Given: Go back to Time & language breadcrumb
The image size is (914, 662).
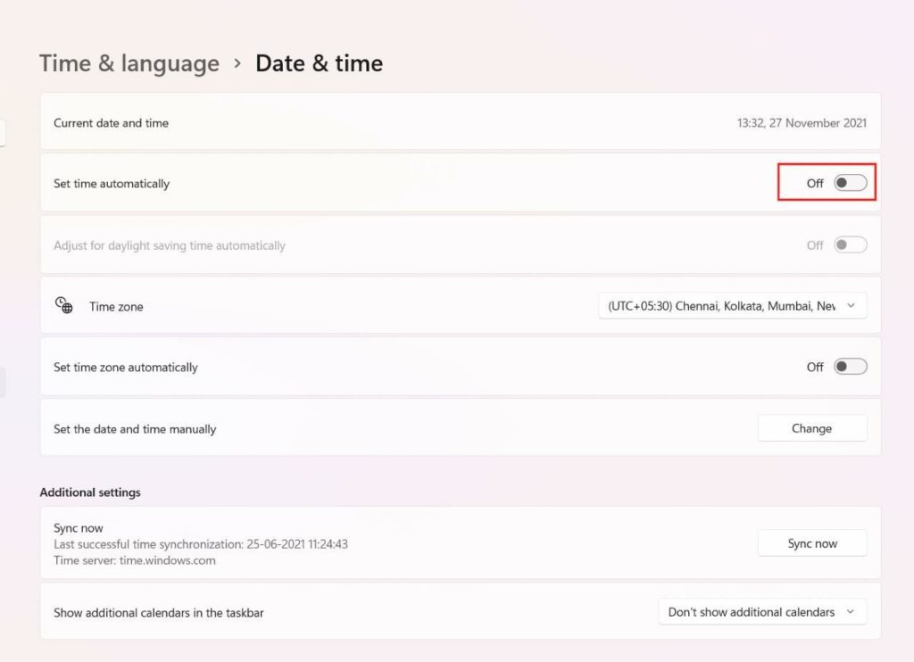Looking at the screenshot, I should click(x=129, y=63).
